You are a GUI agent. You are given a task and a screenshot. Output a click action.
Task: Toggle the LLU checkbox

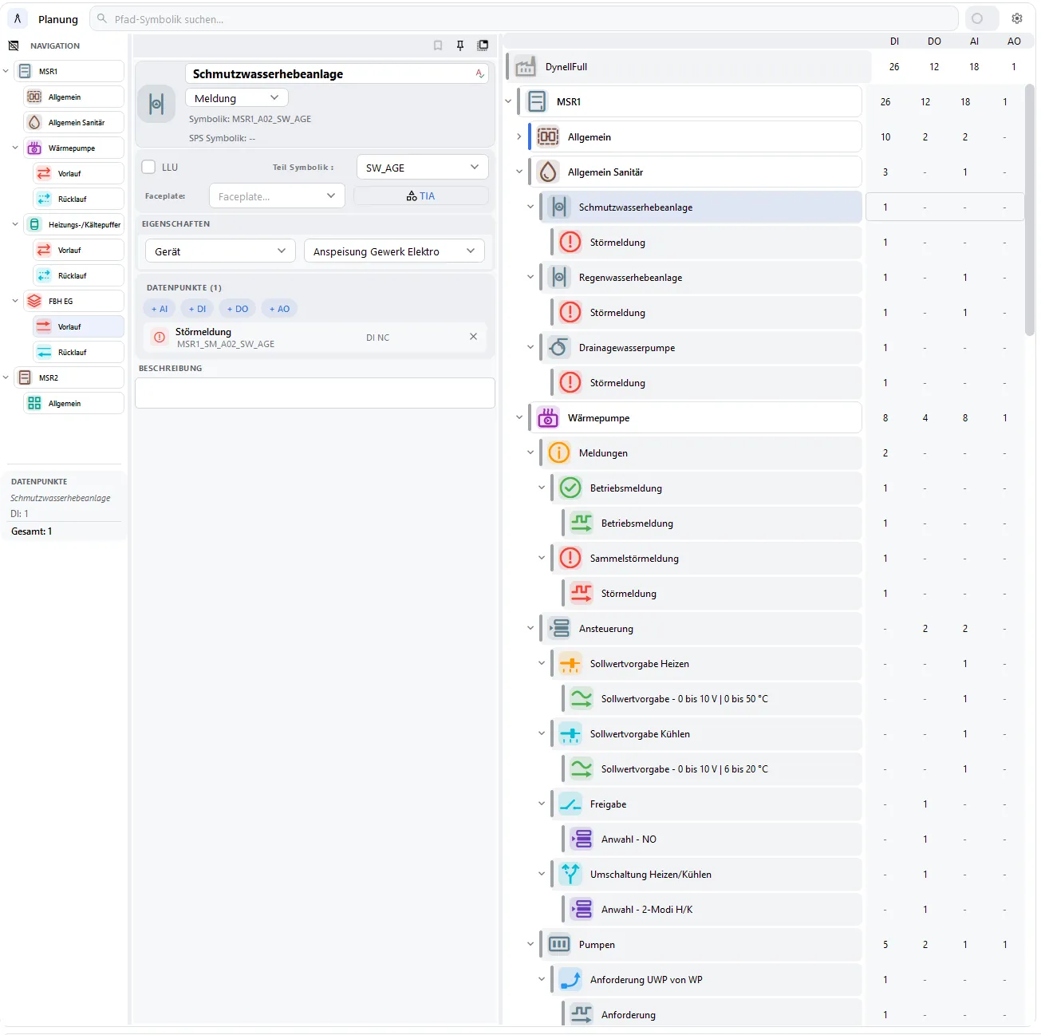pyautogui.click(x=148, y=167)
